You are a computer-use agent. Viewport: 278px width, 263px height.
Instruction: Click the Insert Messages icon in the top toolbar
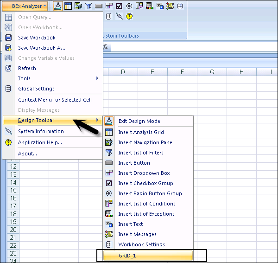click(x=170, y=6)
